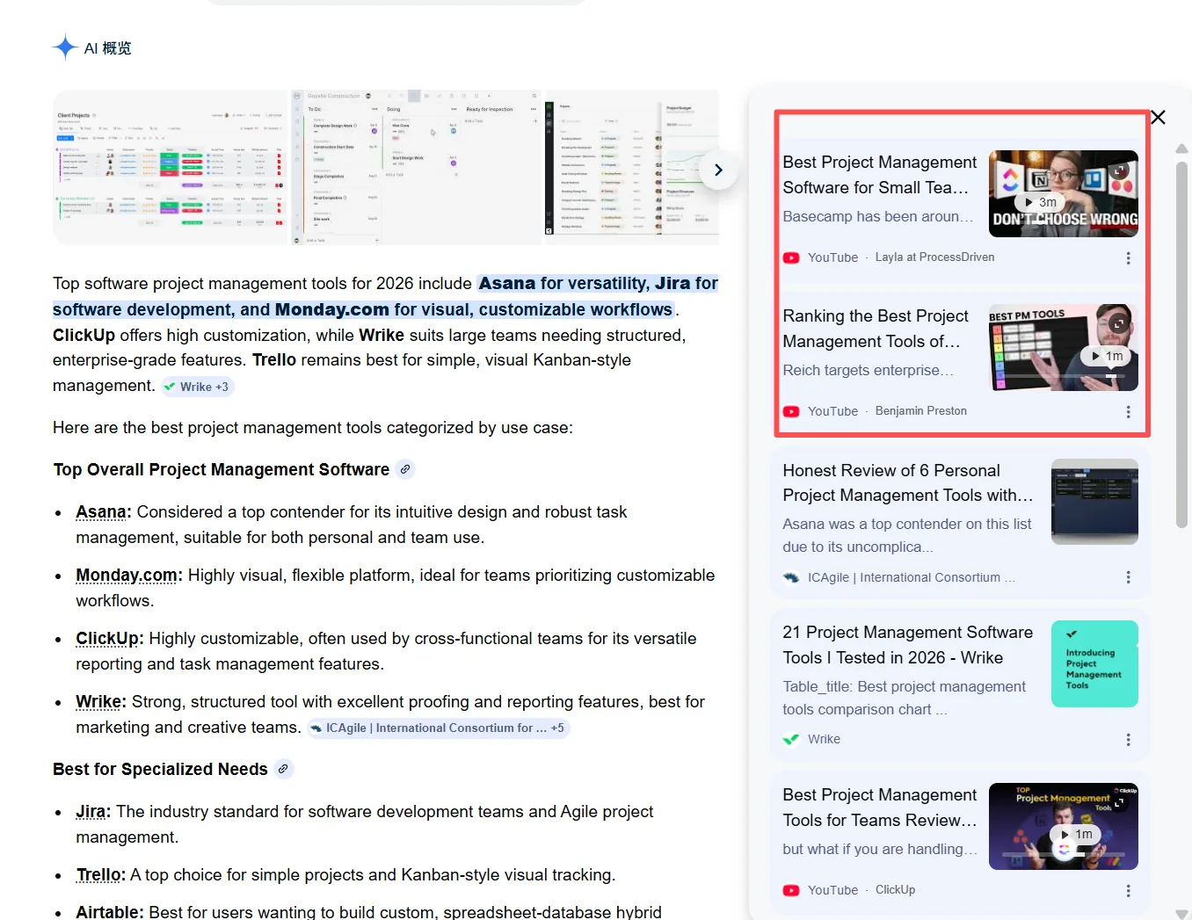Viewport: 1192px width, 920px height.
Task: Open Best Project Management Tools for Teams Review
Action: (880, 808)
